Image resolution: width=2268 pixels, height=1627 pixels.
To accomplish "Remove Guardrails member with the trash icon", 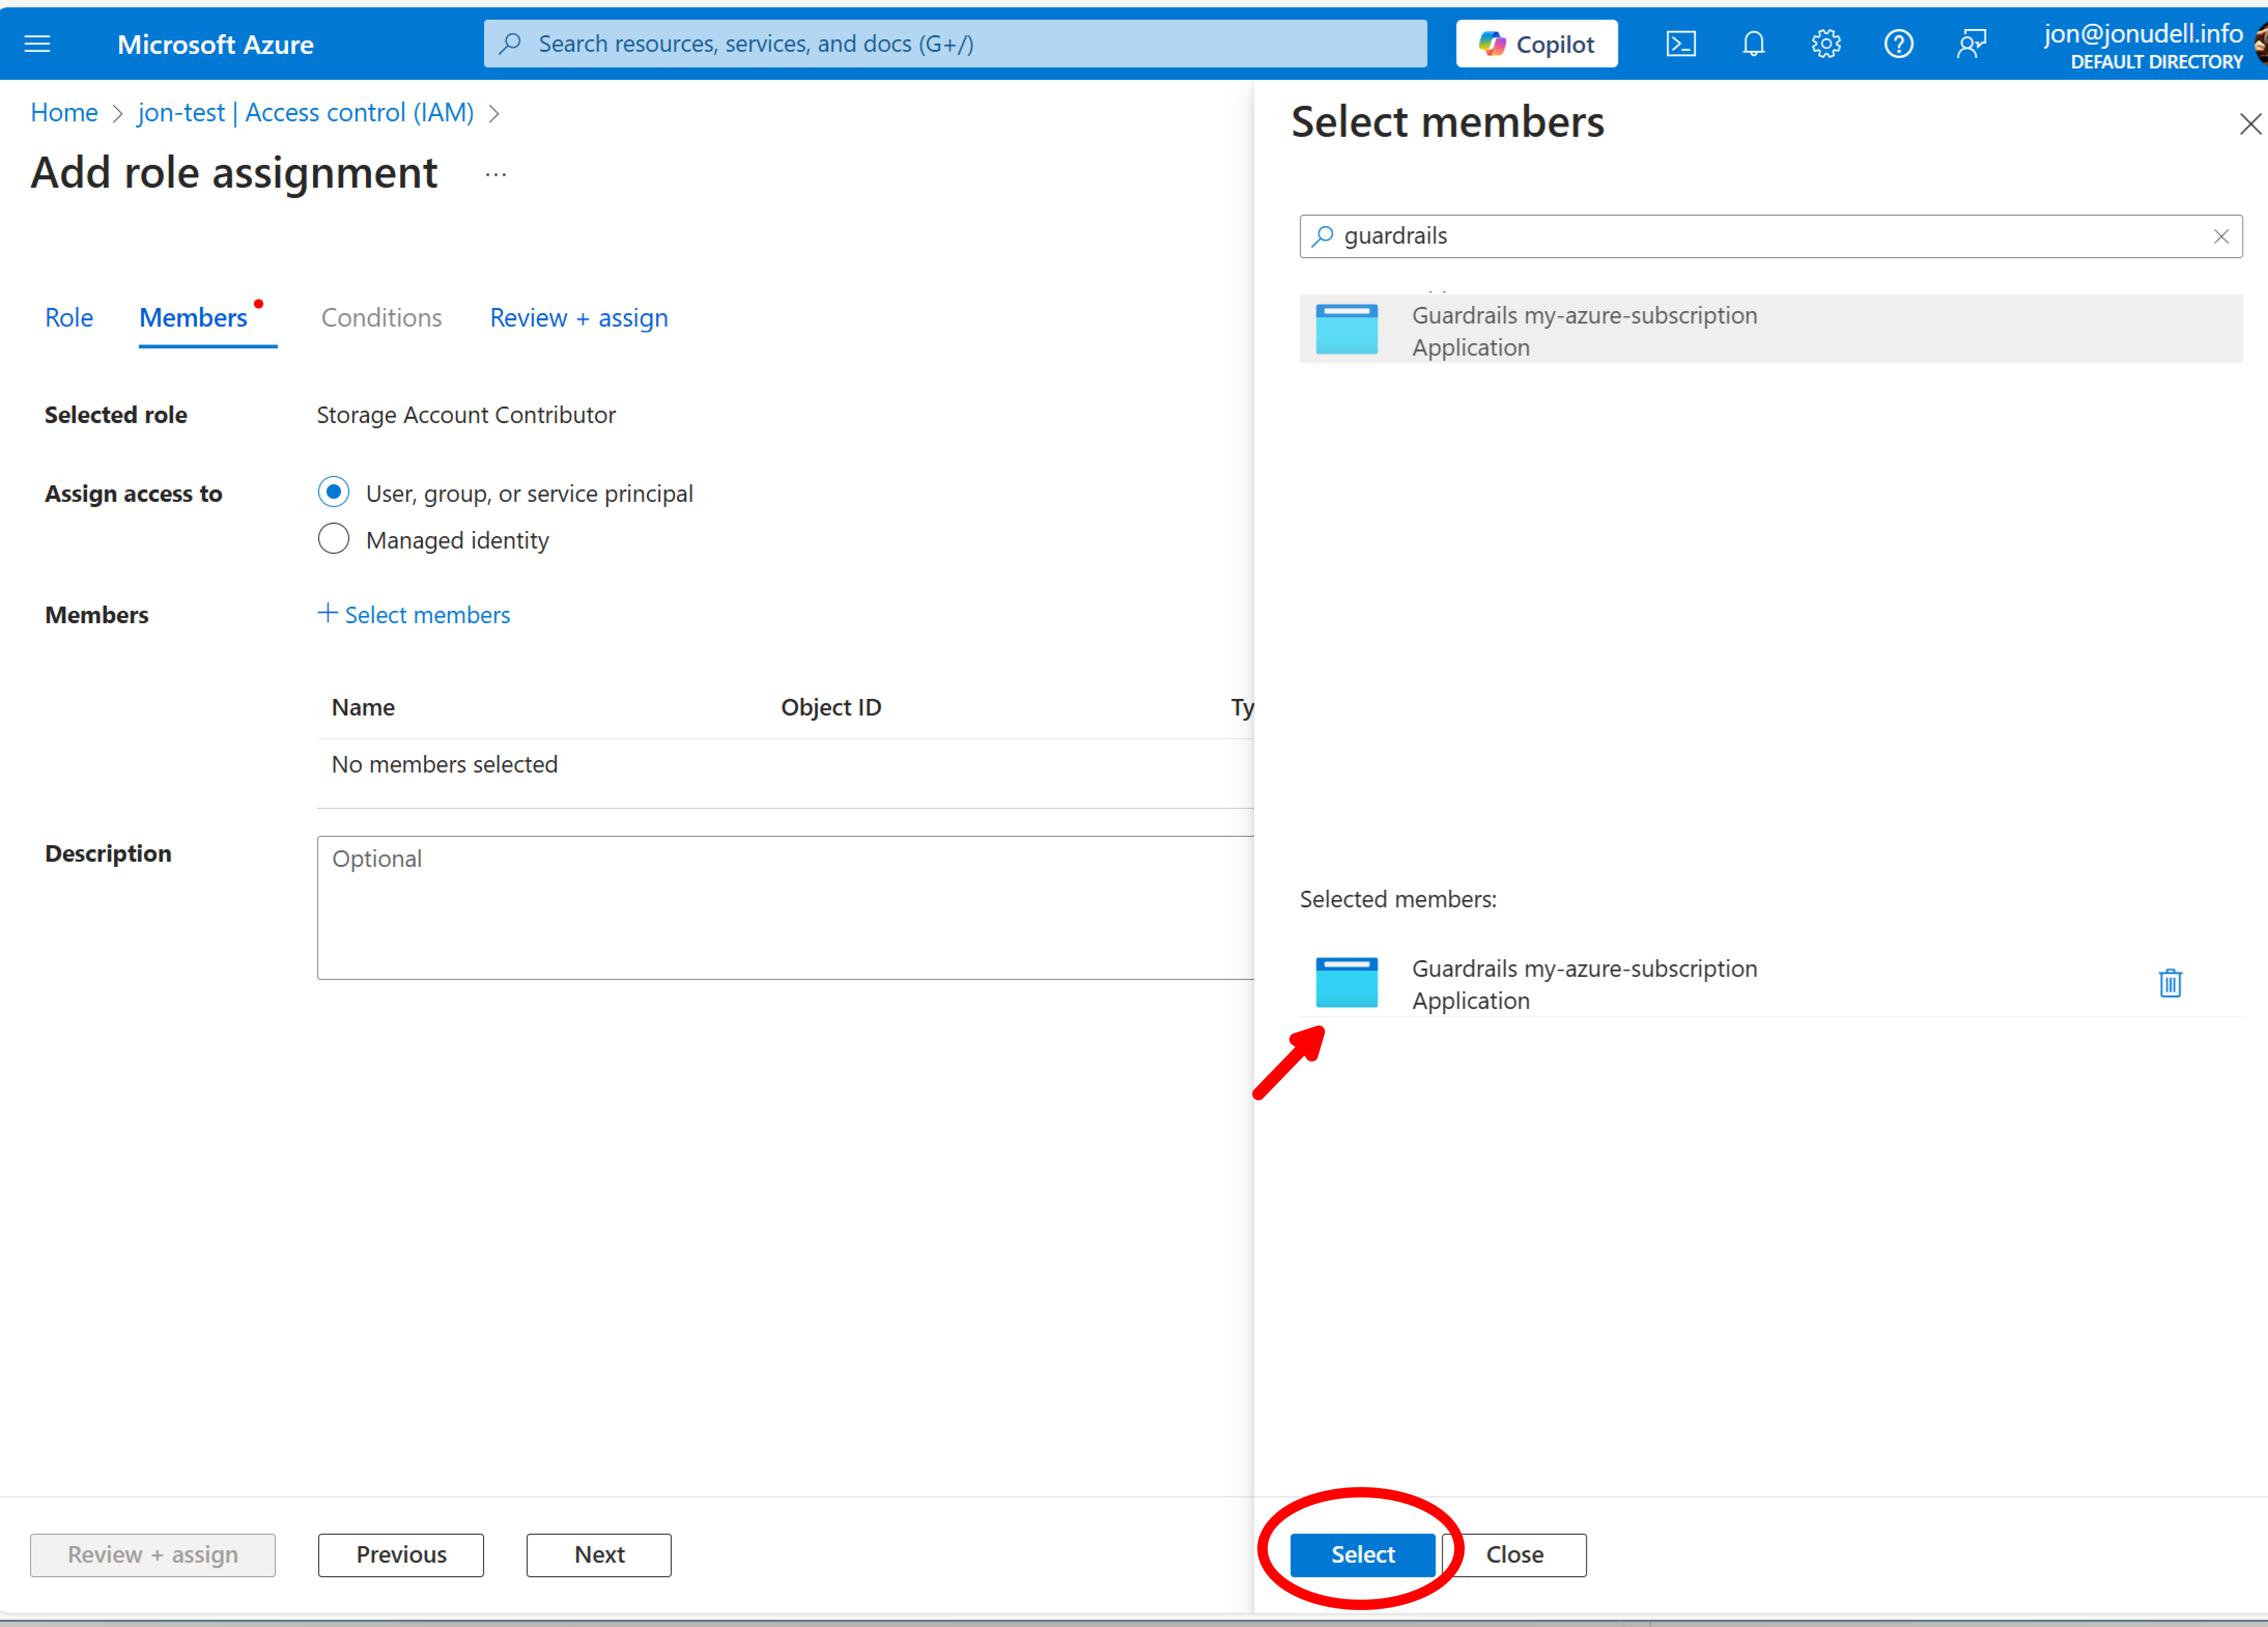I will click(x=2169, y=983).
